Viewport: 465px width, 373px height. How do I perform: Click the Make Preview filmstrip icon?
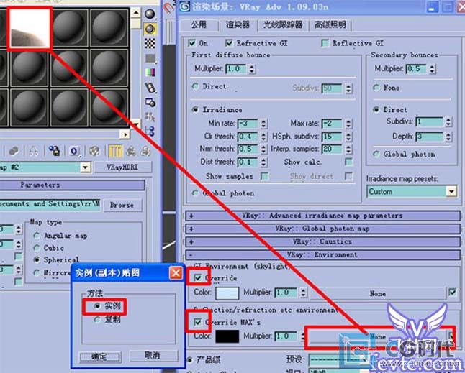click(150, 88)
